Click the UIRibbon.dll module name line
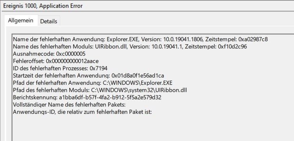This screenshot has height=141, width=294. [130, 47]
